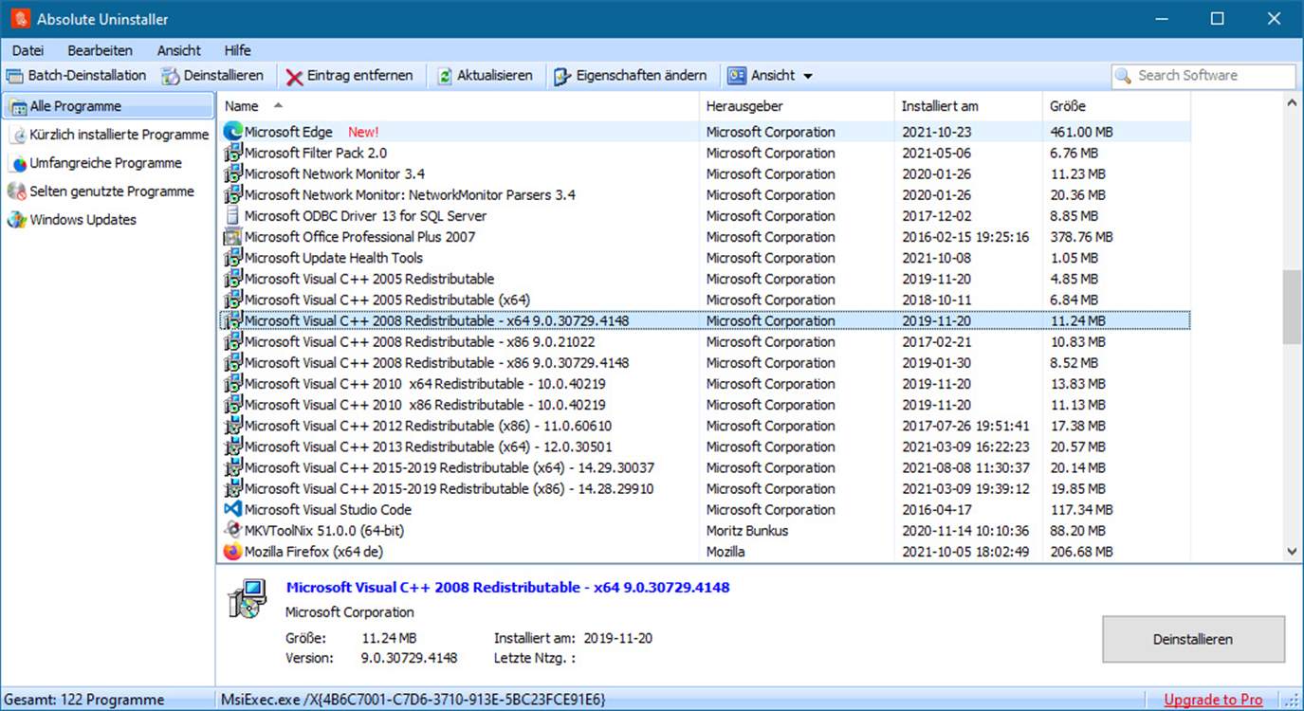This screenshot has height=711, width=1304.
Task: Select the Alle Programme sidebar icon
Action: coord(17,106)
